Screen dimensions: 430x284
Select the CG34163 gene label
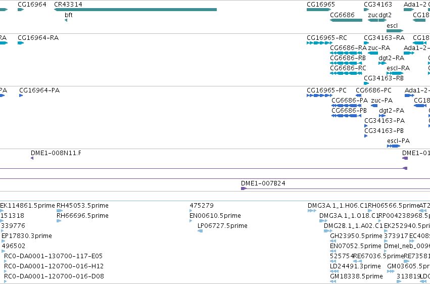(x=378, y=5)
